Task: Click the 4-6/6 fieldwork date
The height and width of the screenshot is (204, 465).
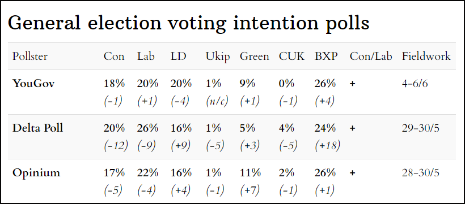Action: pyautogui.click(x=415, y=84)
